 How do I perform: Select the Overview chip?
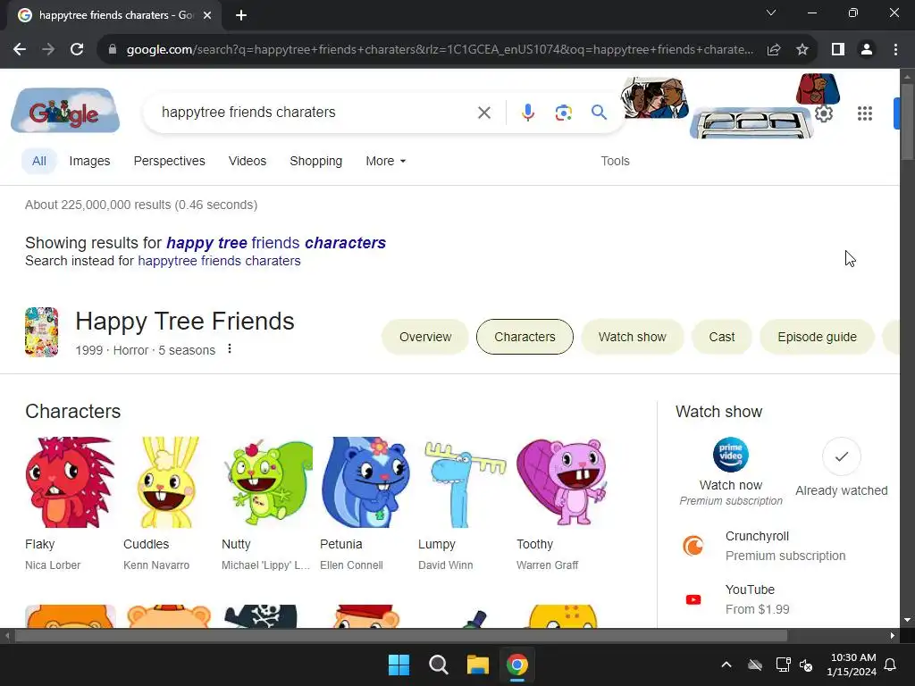coord(424,337)
